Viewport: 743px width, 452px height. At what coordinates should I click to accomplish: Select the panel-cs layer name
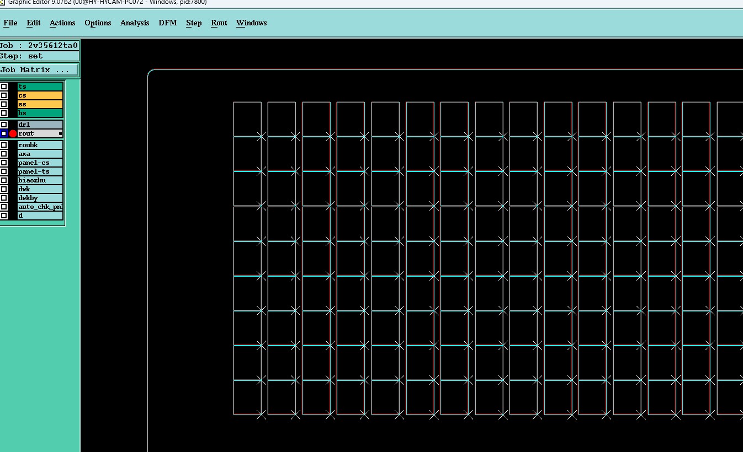click(40, 163)
